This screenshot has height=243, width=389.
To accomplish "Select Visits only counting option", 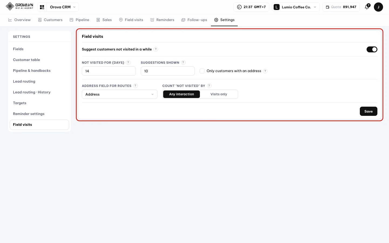I will [219, 94].
